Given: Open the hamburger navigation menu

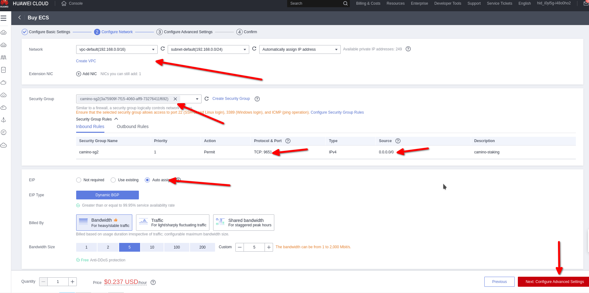Looking at the screenshot, I should tap(3, 18).
